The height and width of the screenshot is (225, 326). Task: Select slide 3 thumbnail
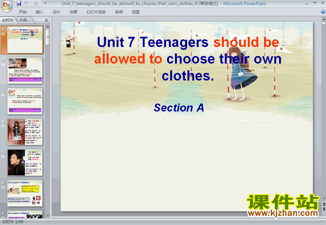(25, 101)
